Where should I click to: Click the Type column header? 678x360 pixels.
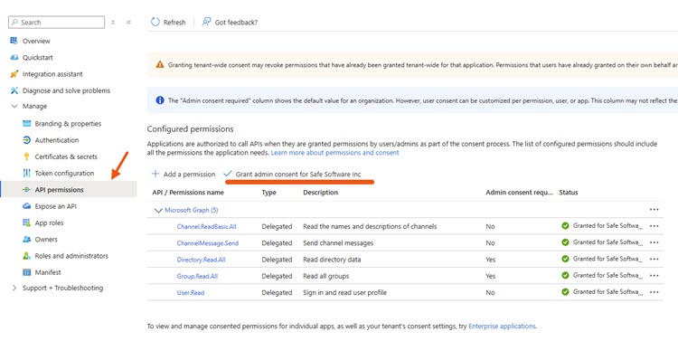(268, 192)
